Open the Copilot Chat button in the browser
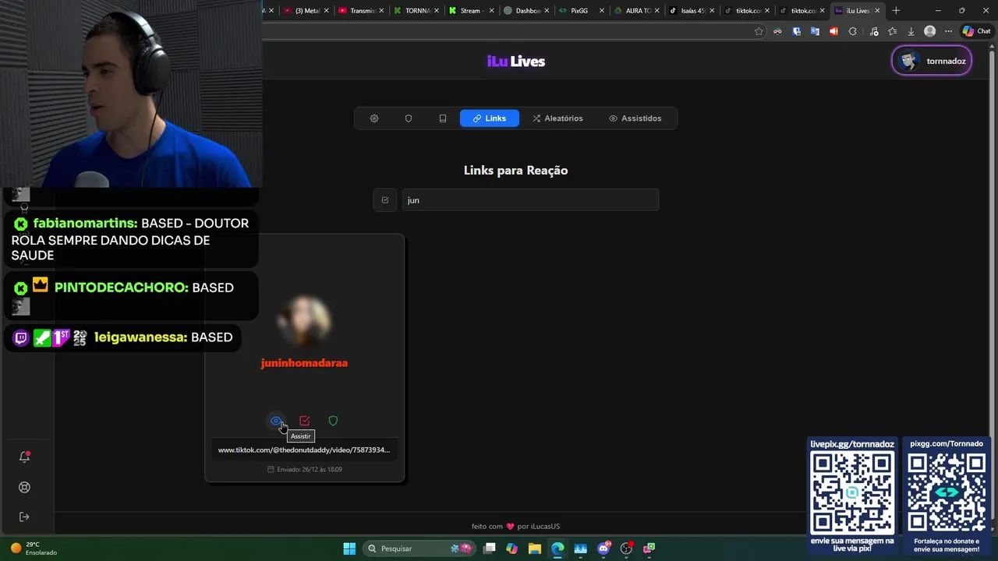 pyautogui.click(x=977, y=31)
